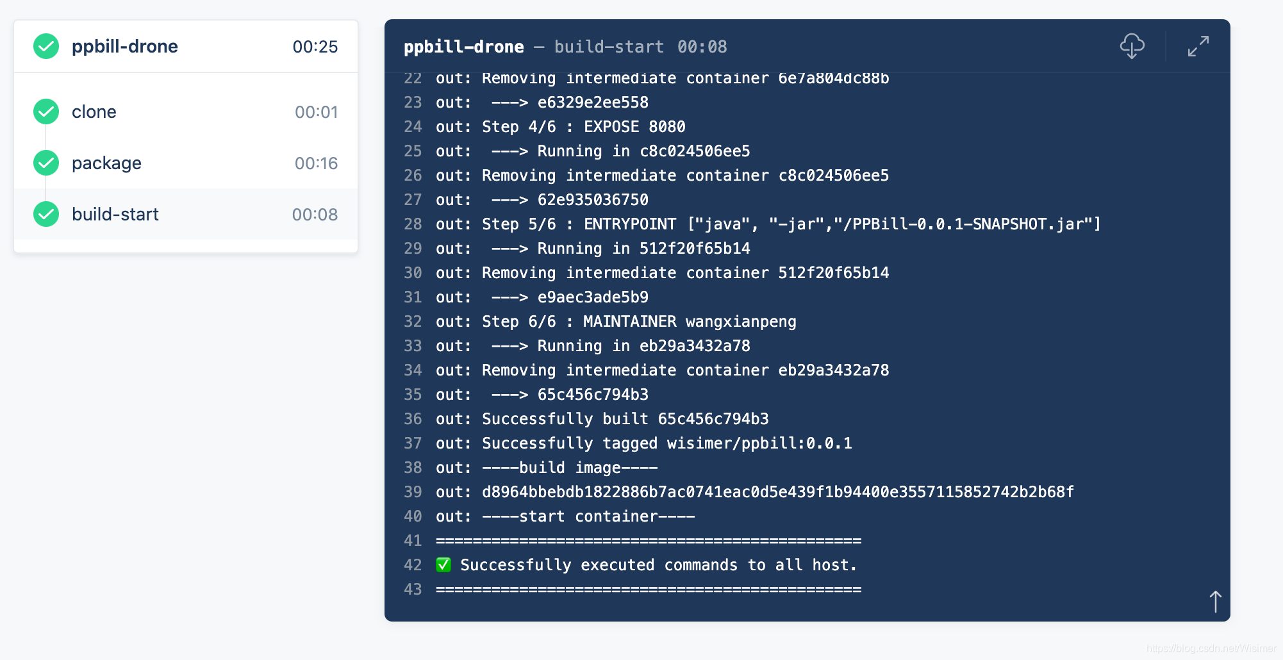Click the build-start duration 00:08 in sidebar
The height and width of the screenshot is (660, 1283).
[315, 215]
